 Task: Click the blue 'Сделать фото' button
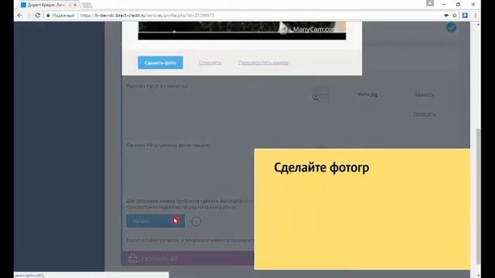tap(160, 63)
